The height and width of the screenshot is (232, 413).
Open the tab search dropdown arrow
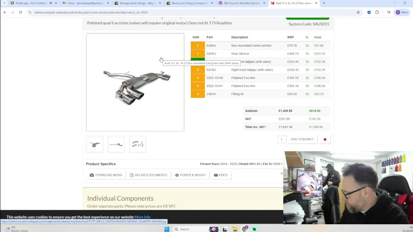(x=4, y=3)
